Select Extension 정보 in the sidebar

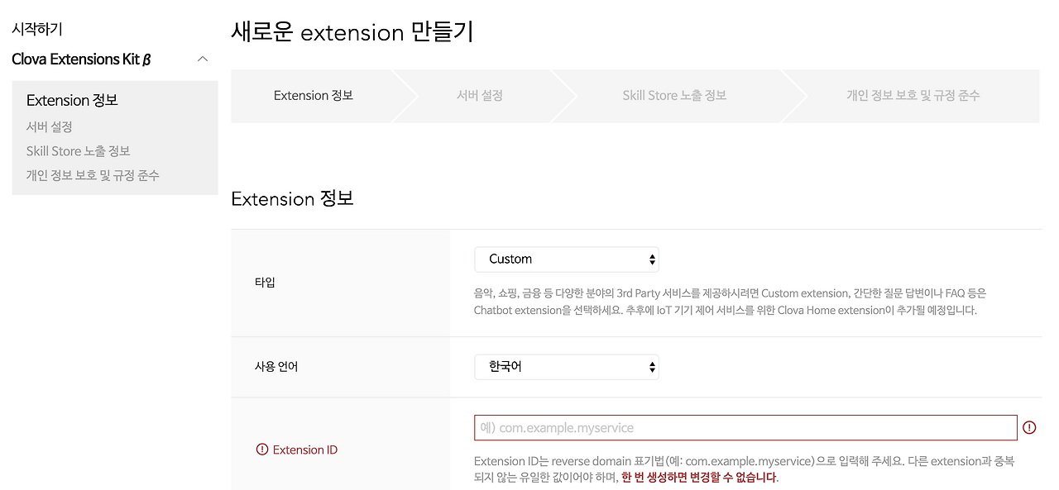pyautogui.click(x=72, y=100)
